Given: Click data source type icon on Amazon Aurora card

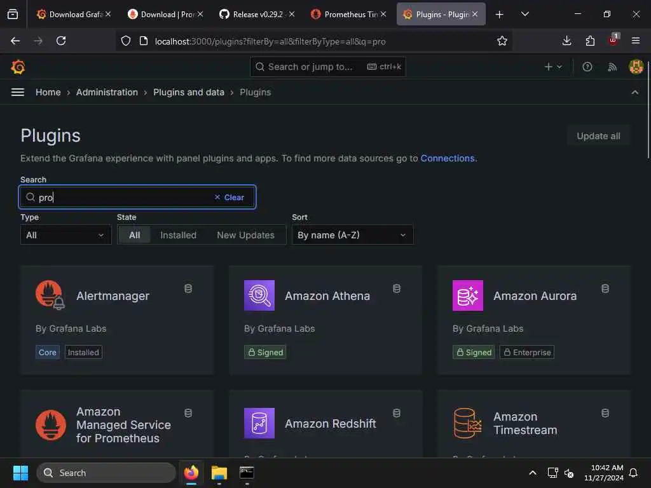Looking at the screenshot, I should coord(605,288).
